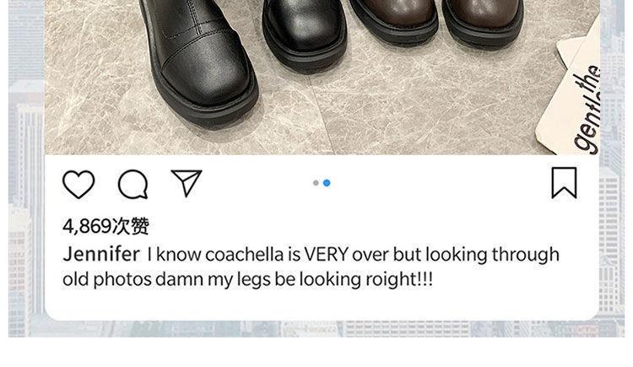View who liked via the 4,869次赞 count
Screen dimensions: 633x367
tap(105, 226)
